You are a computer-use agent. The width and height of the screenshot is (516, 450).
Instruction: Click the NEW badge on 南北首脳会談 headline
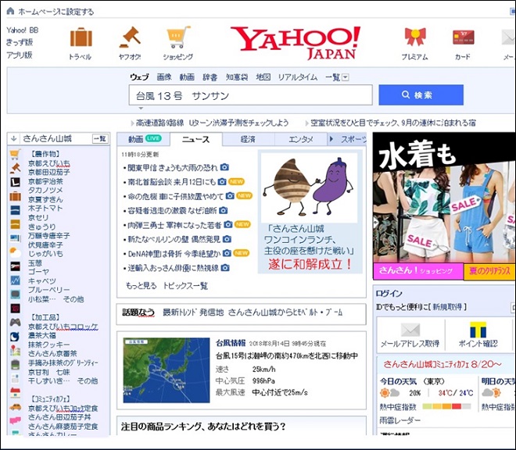236,181
